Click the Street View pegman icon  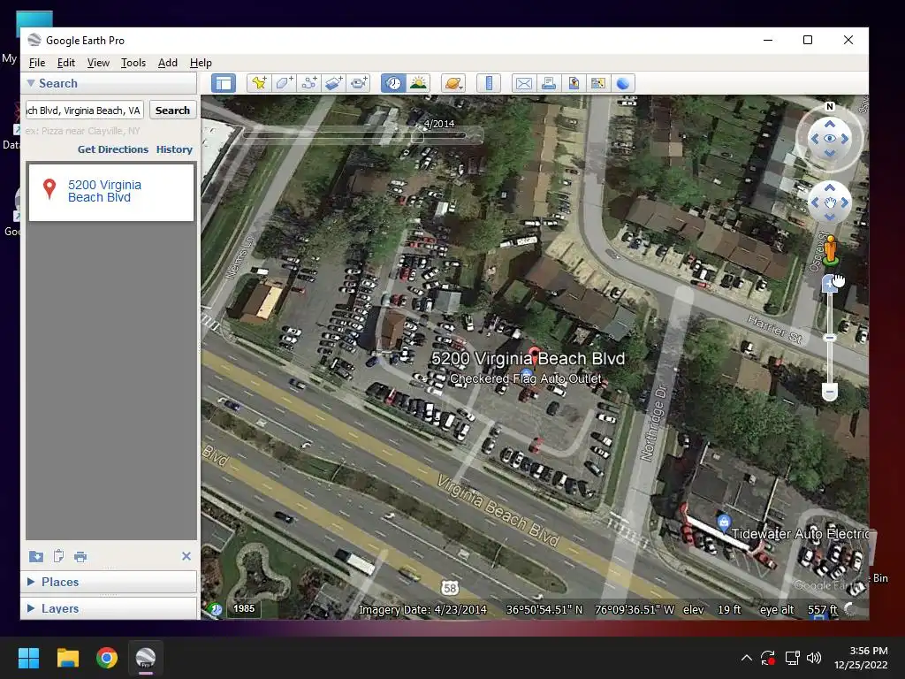click(x=831, y=250)
